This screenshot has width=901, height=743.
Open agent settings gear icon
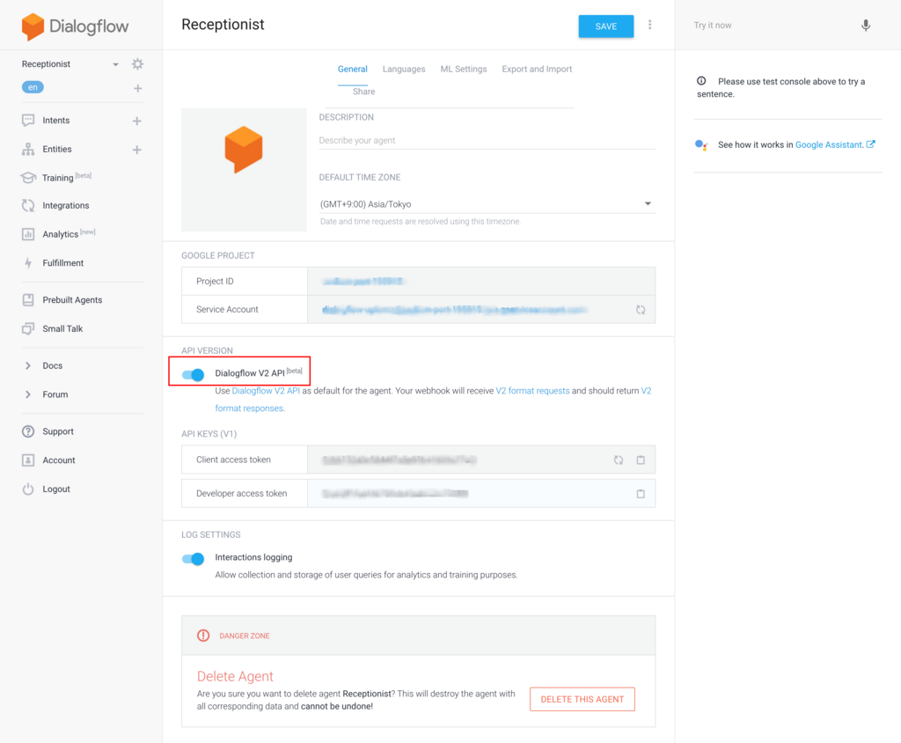(x=137, y=64)
